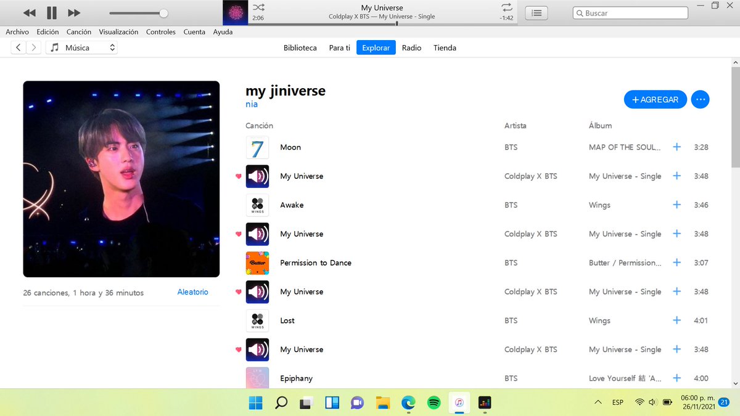Select the Explorar tab
The image size is (740, 416).
[x=376, y=47]
